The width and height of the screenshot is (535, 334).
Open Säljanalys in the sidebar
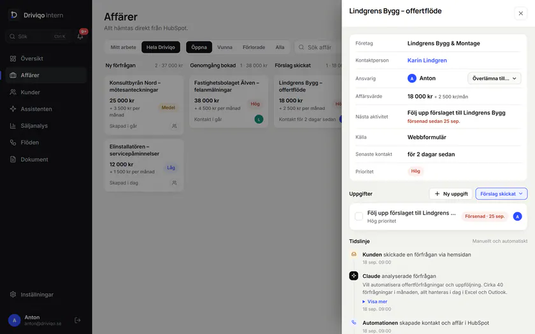(x=45, y=126)
